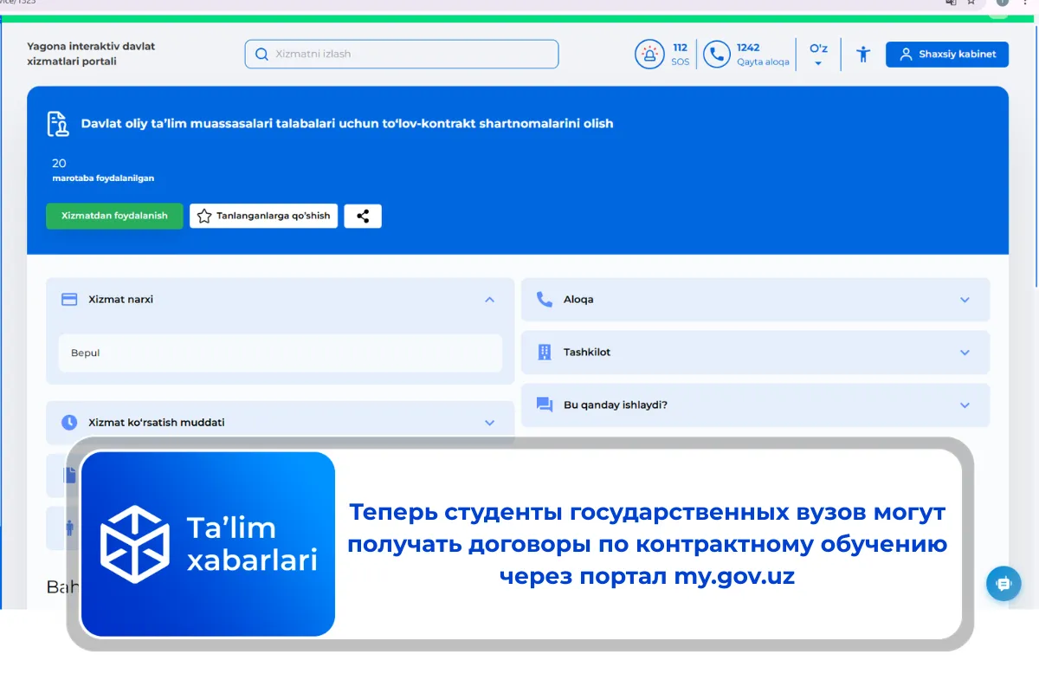Screen dimensions: 1039x693
Task: Open the O'z language dropdown
Action: click(817, 54)
